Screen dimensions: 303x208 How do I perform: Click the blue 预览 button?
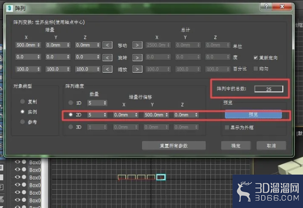pos(253,114)
